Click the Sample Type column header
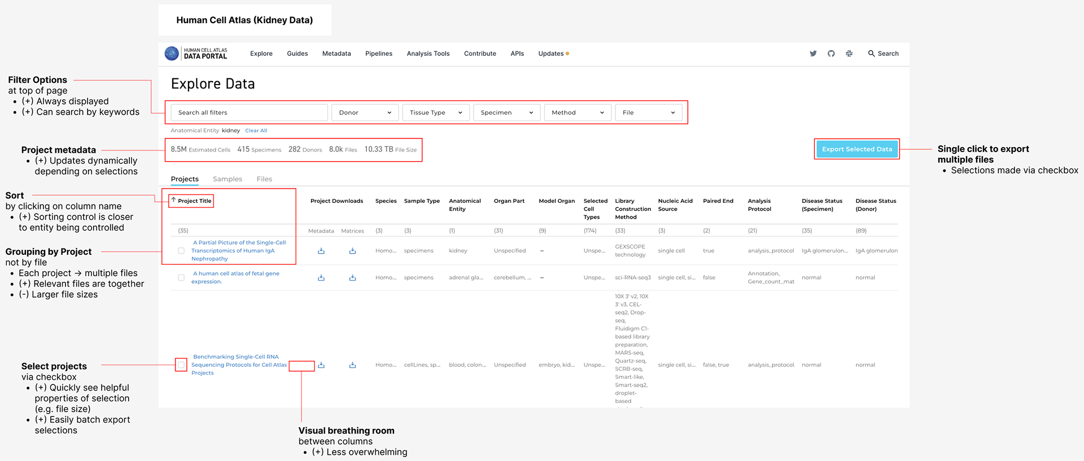This screenshot has width=1084, height=461. tap(422, 201)
